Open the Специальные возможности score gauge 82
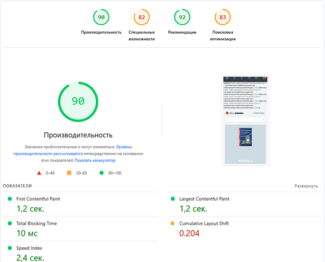The height and width of the screenshot is (262, 325). [x=142, y=17]
